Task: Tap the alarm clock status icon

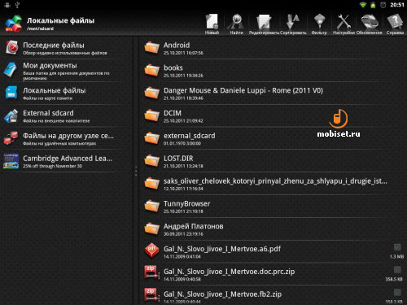Action: tap(383, 5)
